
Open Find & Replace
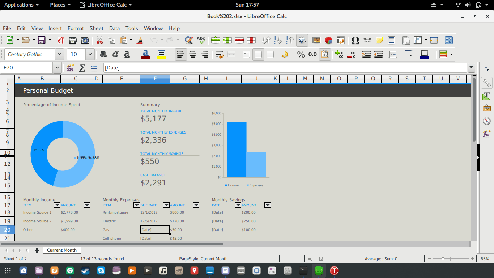tap(188, 40)
